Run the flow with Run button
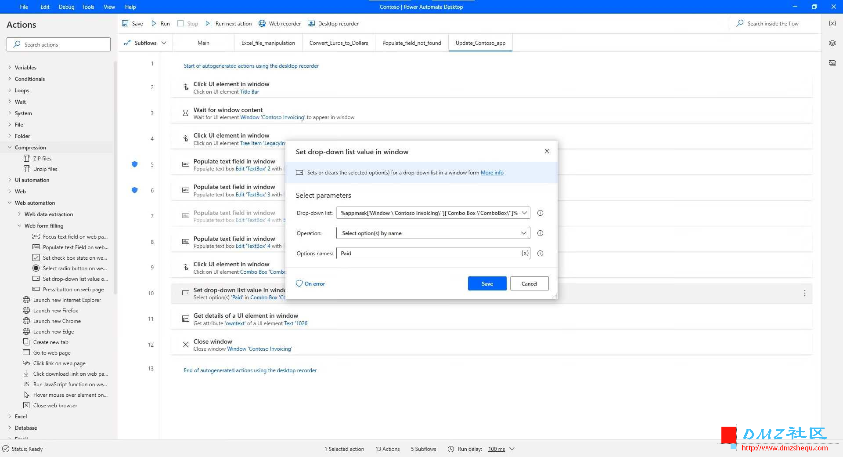This screenshot has width=843, height=457. click(160, 23)
